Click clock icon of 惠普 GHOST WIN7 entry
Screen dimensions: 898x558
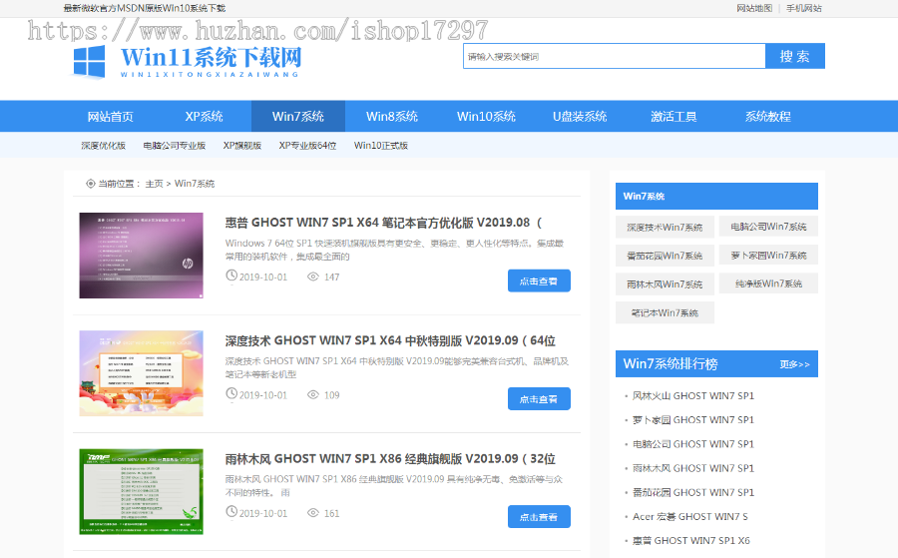coord(231,276)
